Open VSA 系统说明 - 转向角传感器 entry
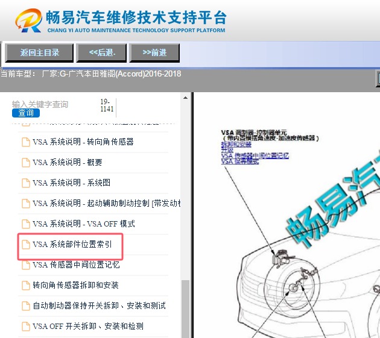 (83, 142)
